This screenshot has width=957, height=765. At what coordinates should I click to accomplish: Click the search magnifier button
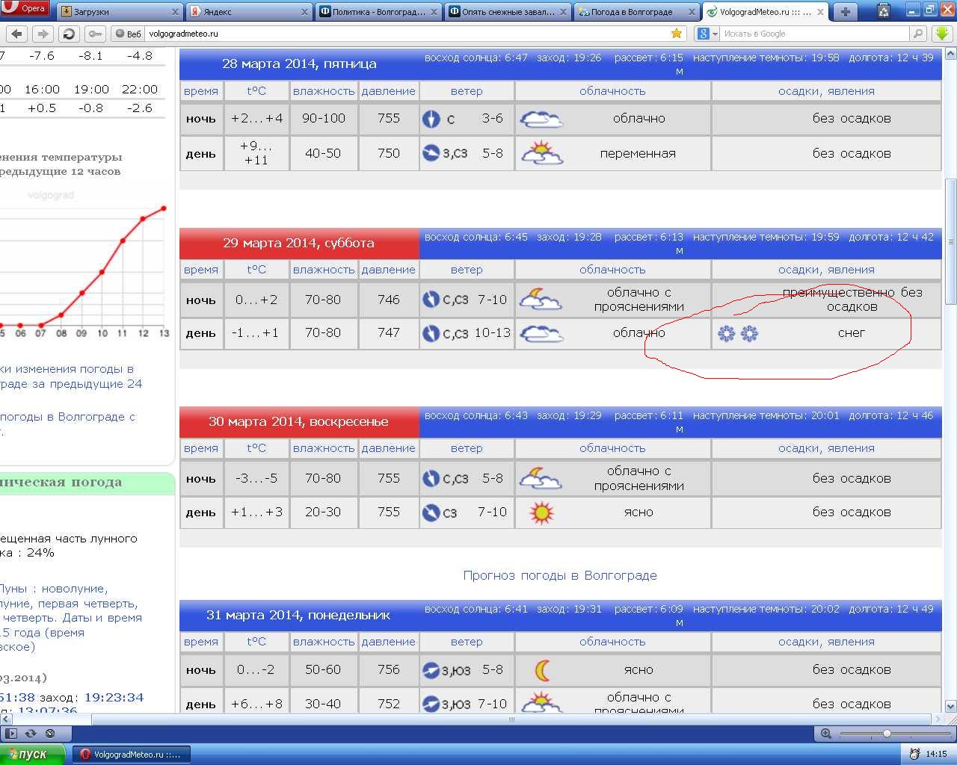pyautogui.click(x=918, y=34)
